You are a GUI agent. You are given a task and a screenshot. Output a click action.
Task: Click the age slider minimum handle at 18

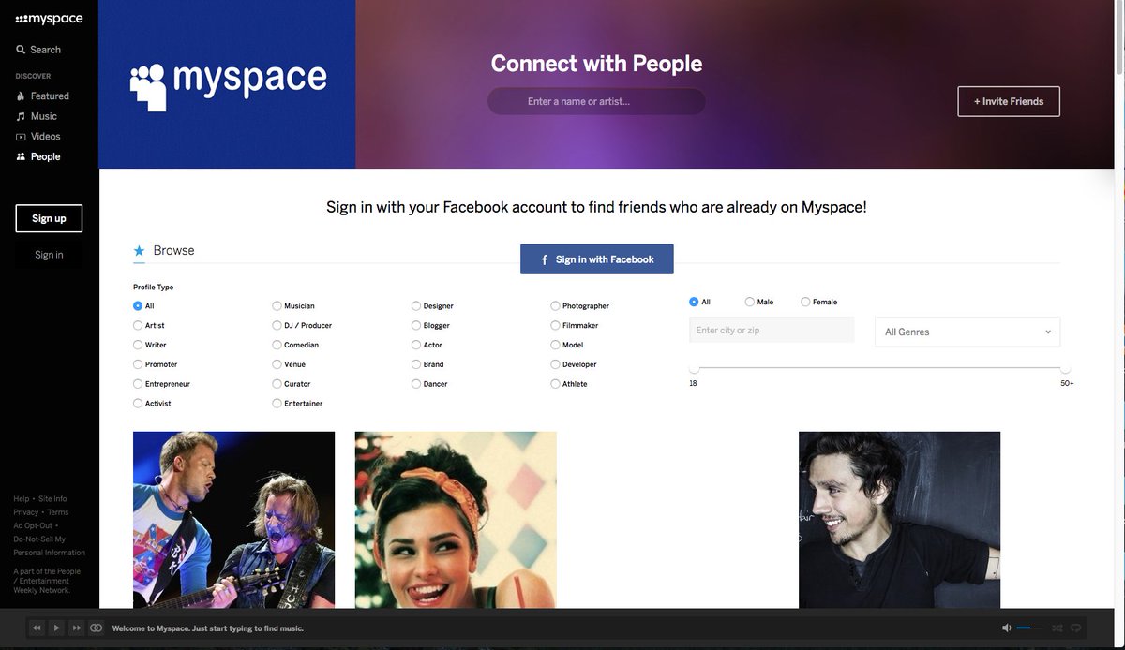[694, 369]
